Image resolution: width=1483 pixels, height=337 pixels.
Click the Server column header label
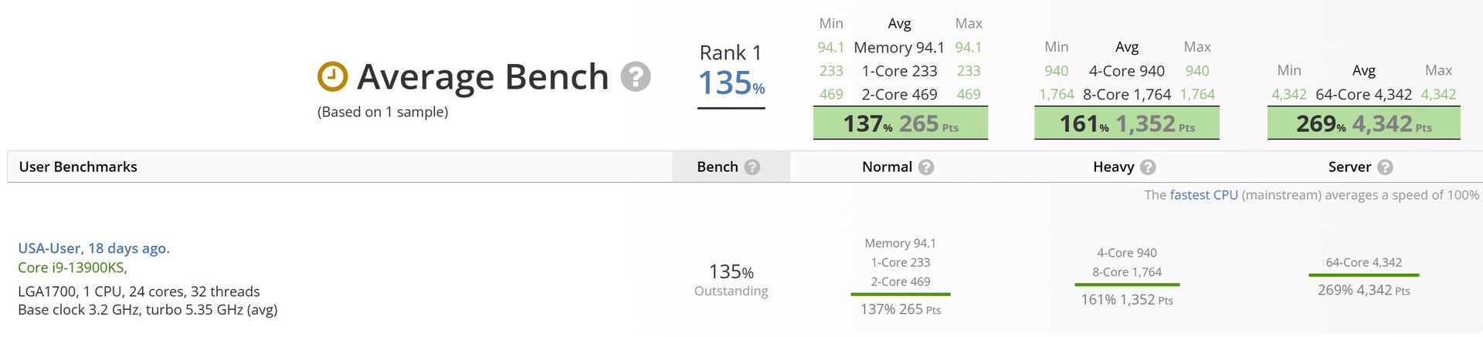tap(1349, 167)
